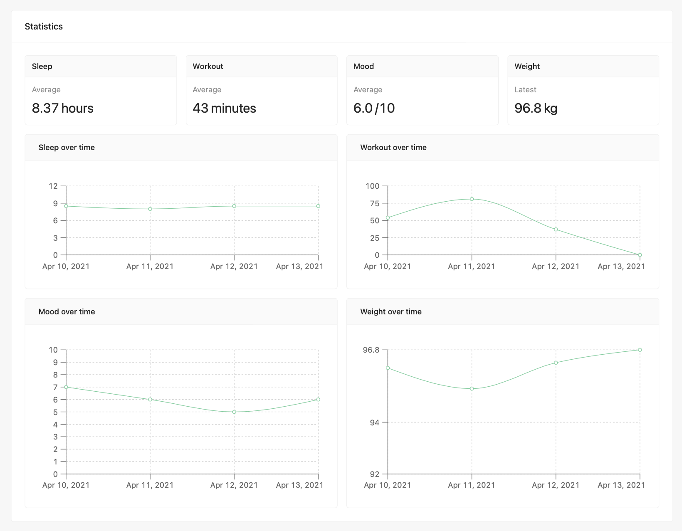Click the "75" y-axis label in Workout chart
Screen dimensions: 682x531
point(375,203)
